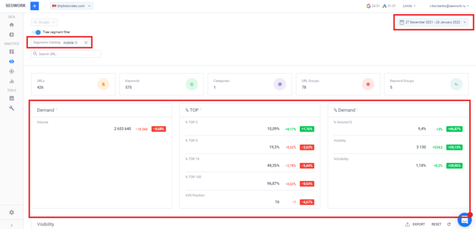Screen dimensions: 476x229
Task: Clear all Segments Catalog filters
Action: click(86, 43)
